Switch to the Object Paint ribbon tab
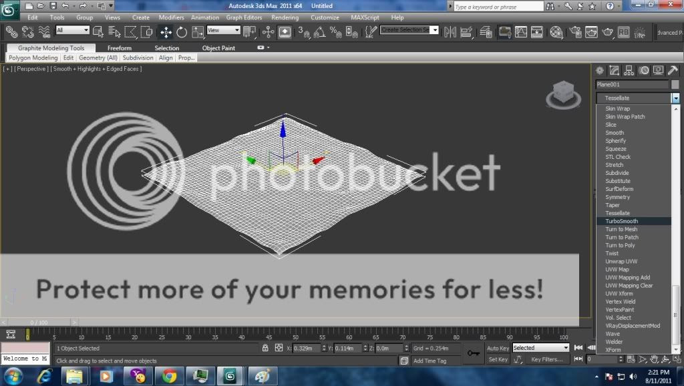Viewport: 684px width, 386px height. (x=218, y=48)
